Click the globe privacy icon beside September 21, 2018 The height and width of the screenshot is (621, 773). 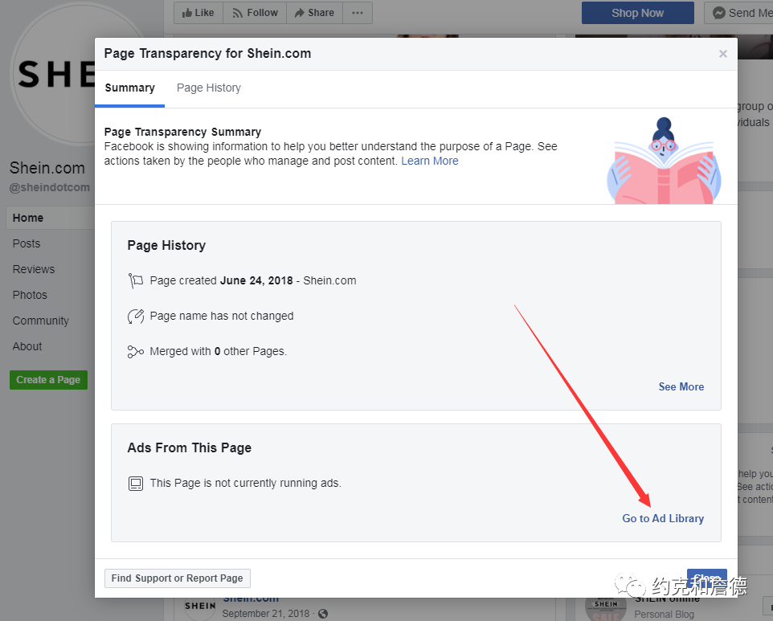click(323, 614)
